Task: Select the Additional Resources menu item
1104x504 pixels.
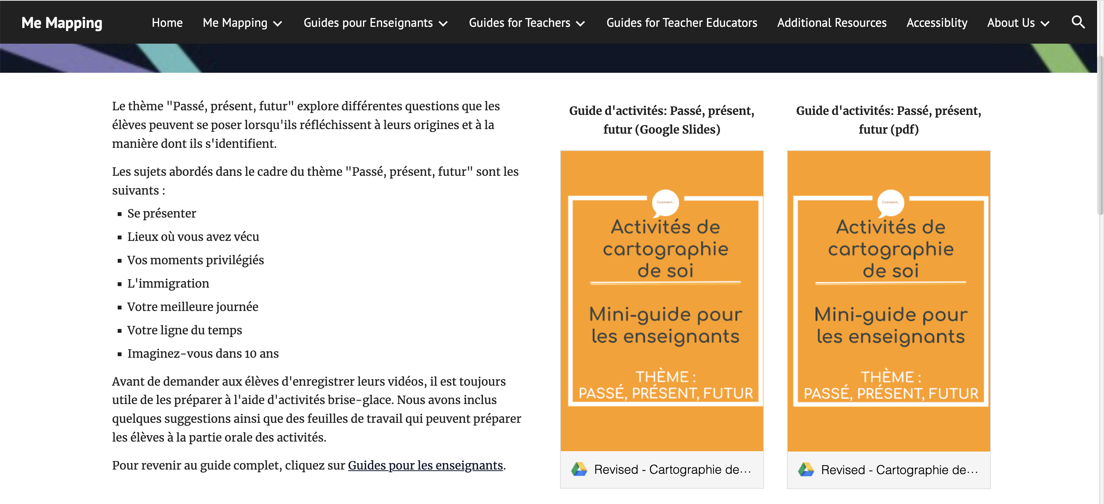Action: click(x=831, y=22)
